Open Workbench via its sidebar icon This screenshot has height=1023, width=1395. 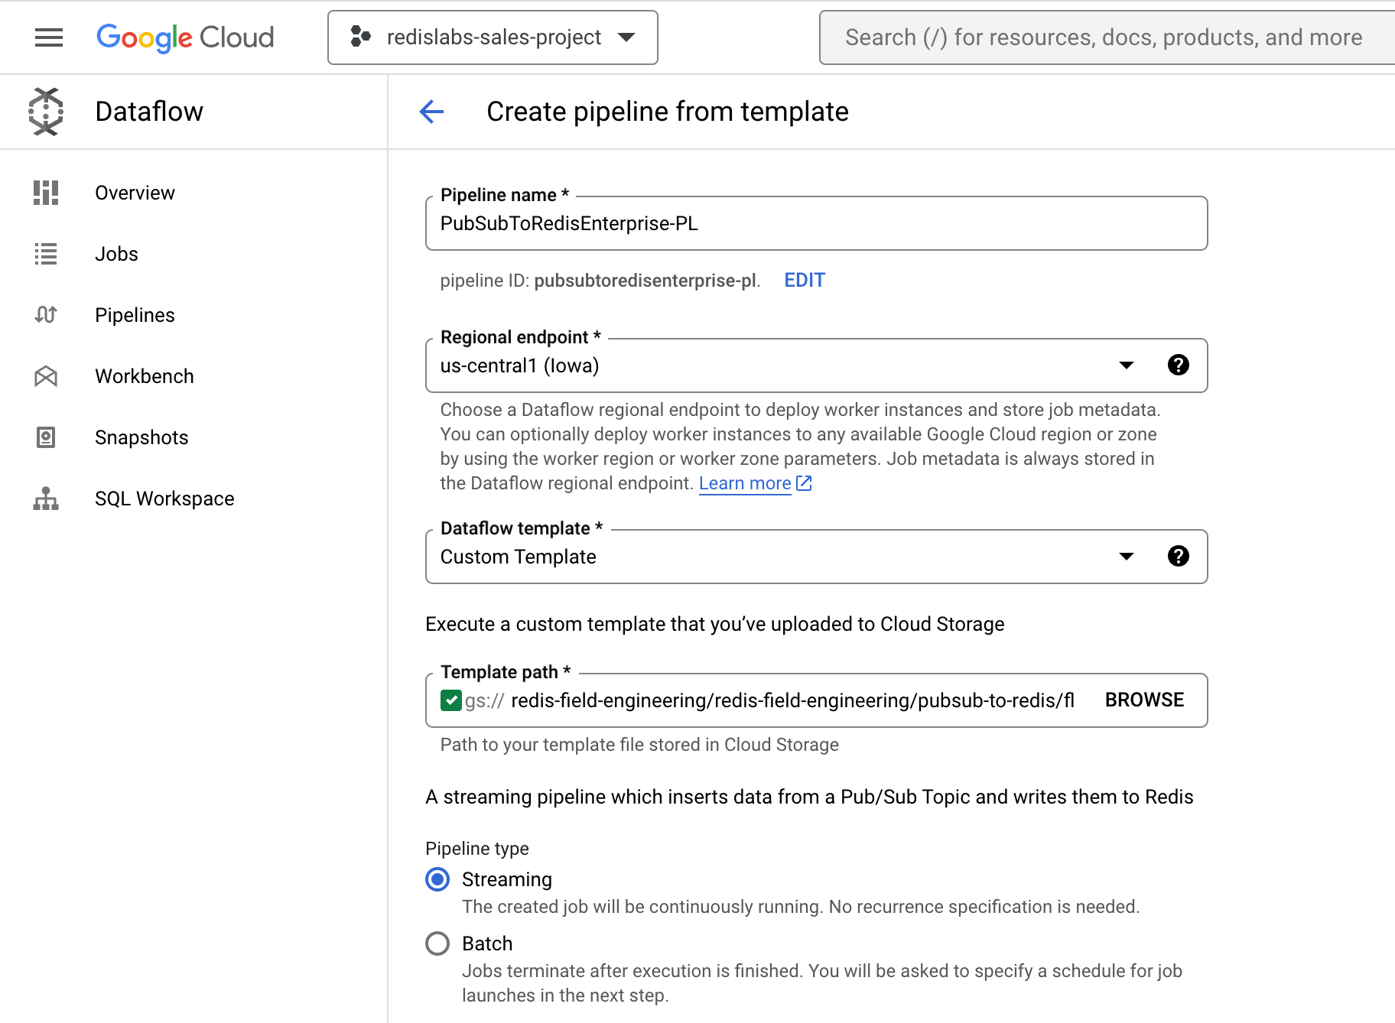45,376
